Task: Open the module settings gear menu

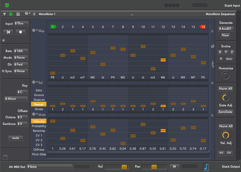Action: pyautogui.click(x=28, y=14)
